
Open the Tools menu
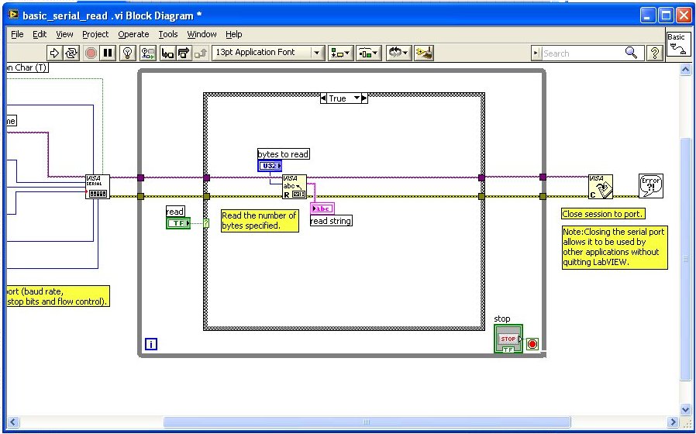[168, 34]
